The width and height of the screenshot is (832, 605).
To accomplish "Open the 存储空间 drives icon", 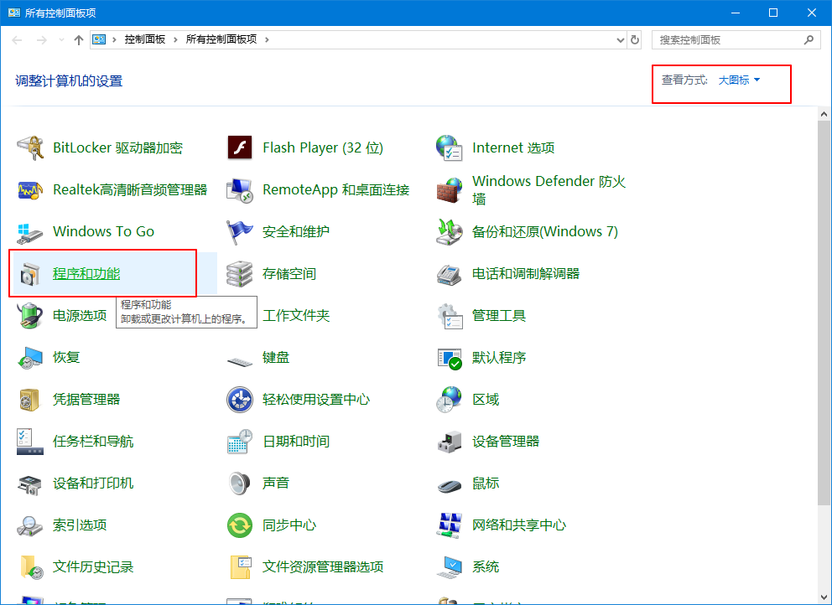I will pos(240,274).
